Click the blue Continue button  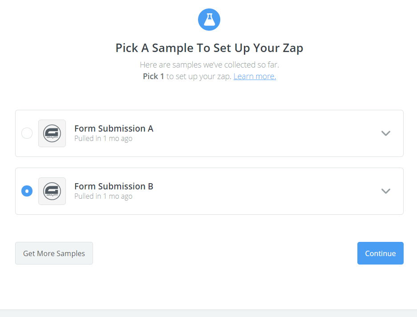coord(380,253)
